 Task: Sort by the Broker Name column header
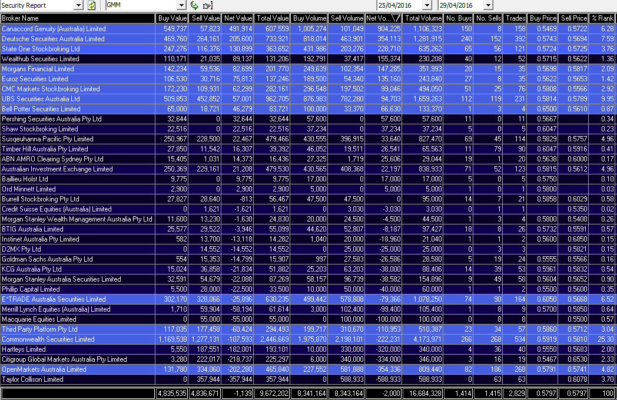click(78, 18)
